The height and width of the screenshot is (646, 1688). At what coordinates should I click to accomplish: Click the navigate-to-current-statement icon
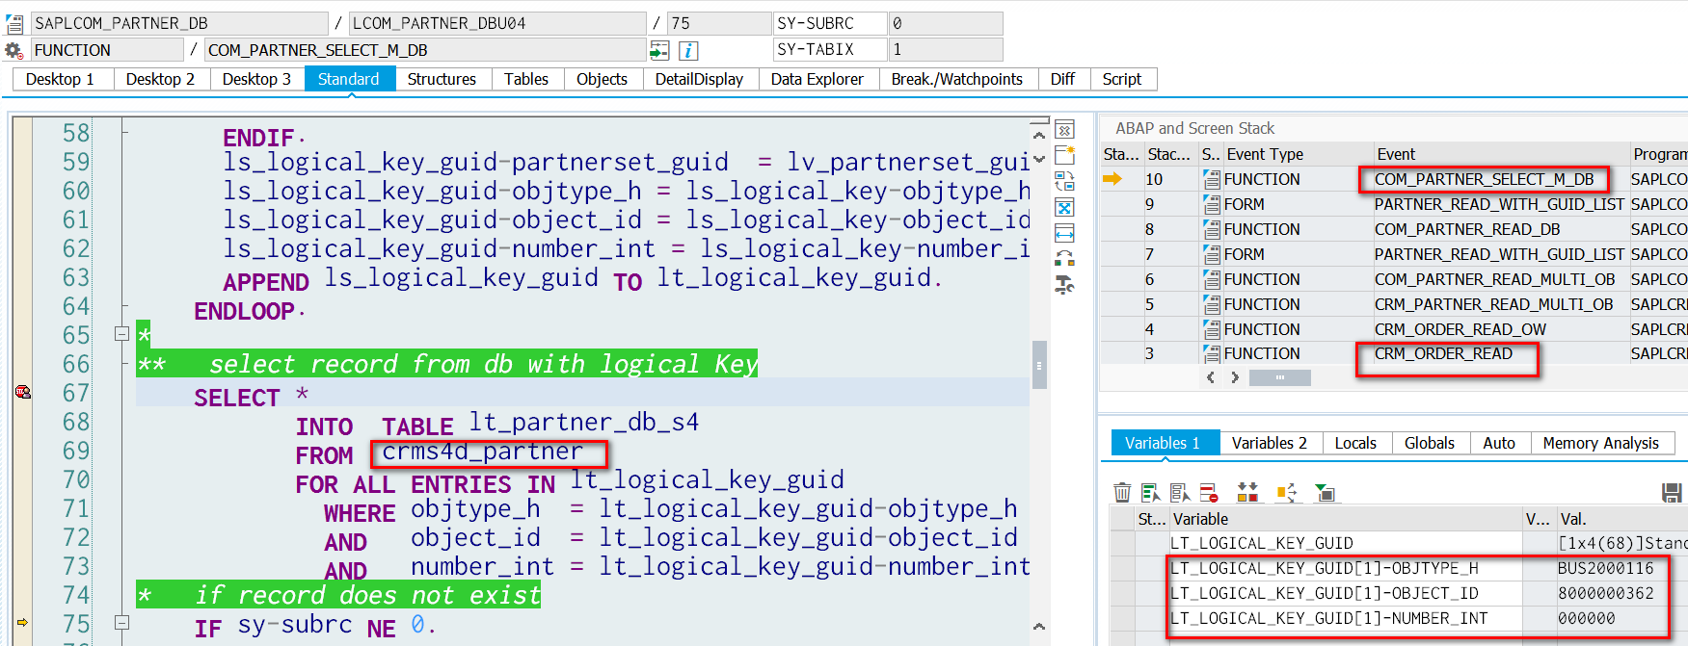coord(659,50)
